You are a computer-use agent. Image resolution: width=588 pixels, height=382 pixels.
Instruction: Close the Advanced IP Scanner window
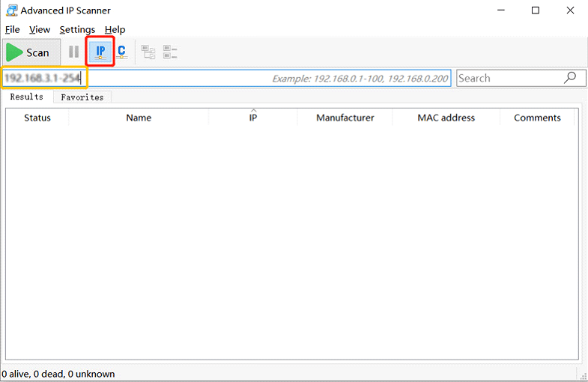click(x=570, y=10)
